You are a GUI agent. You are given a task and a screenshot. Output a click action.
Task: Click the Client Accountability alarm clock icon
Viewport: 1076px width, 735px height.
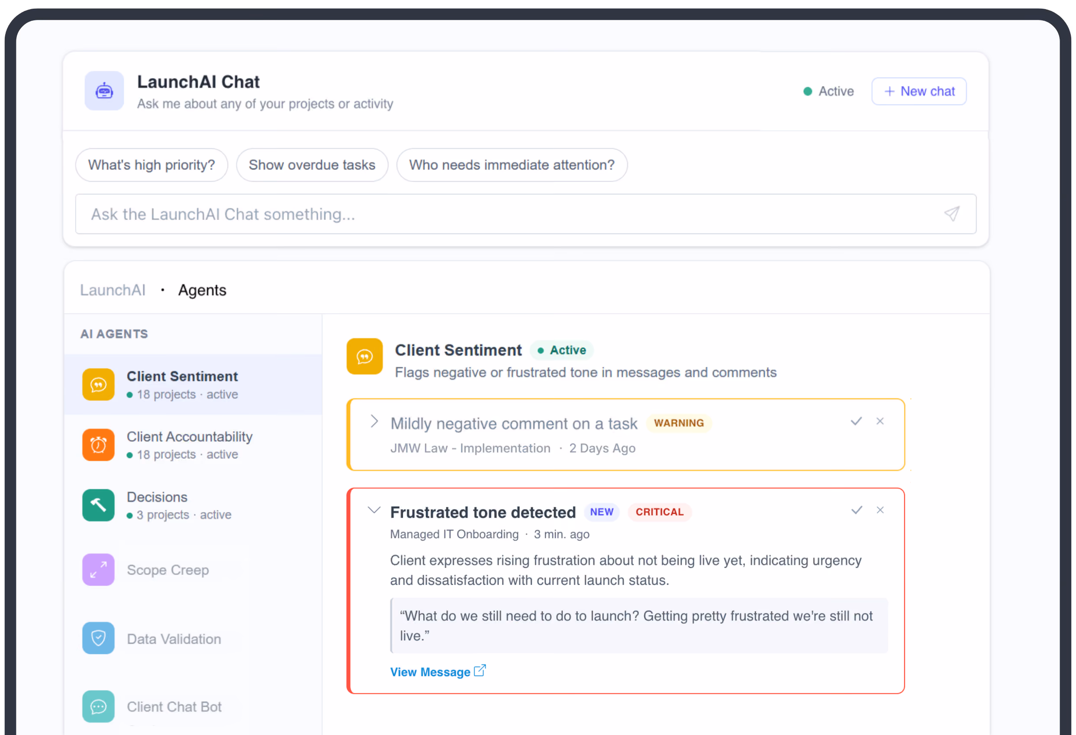[x=98, y=445]
